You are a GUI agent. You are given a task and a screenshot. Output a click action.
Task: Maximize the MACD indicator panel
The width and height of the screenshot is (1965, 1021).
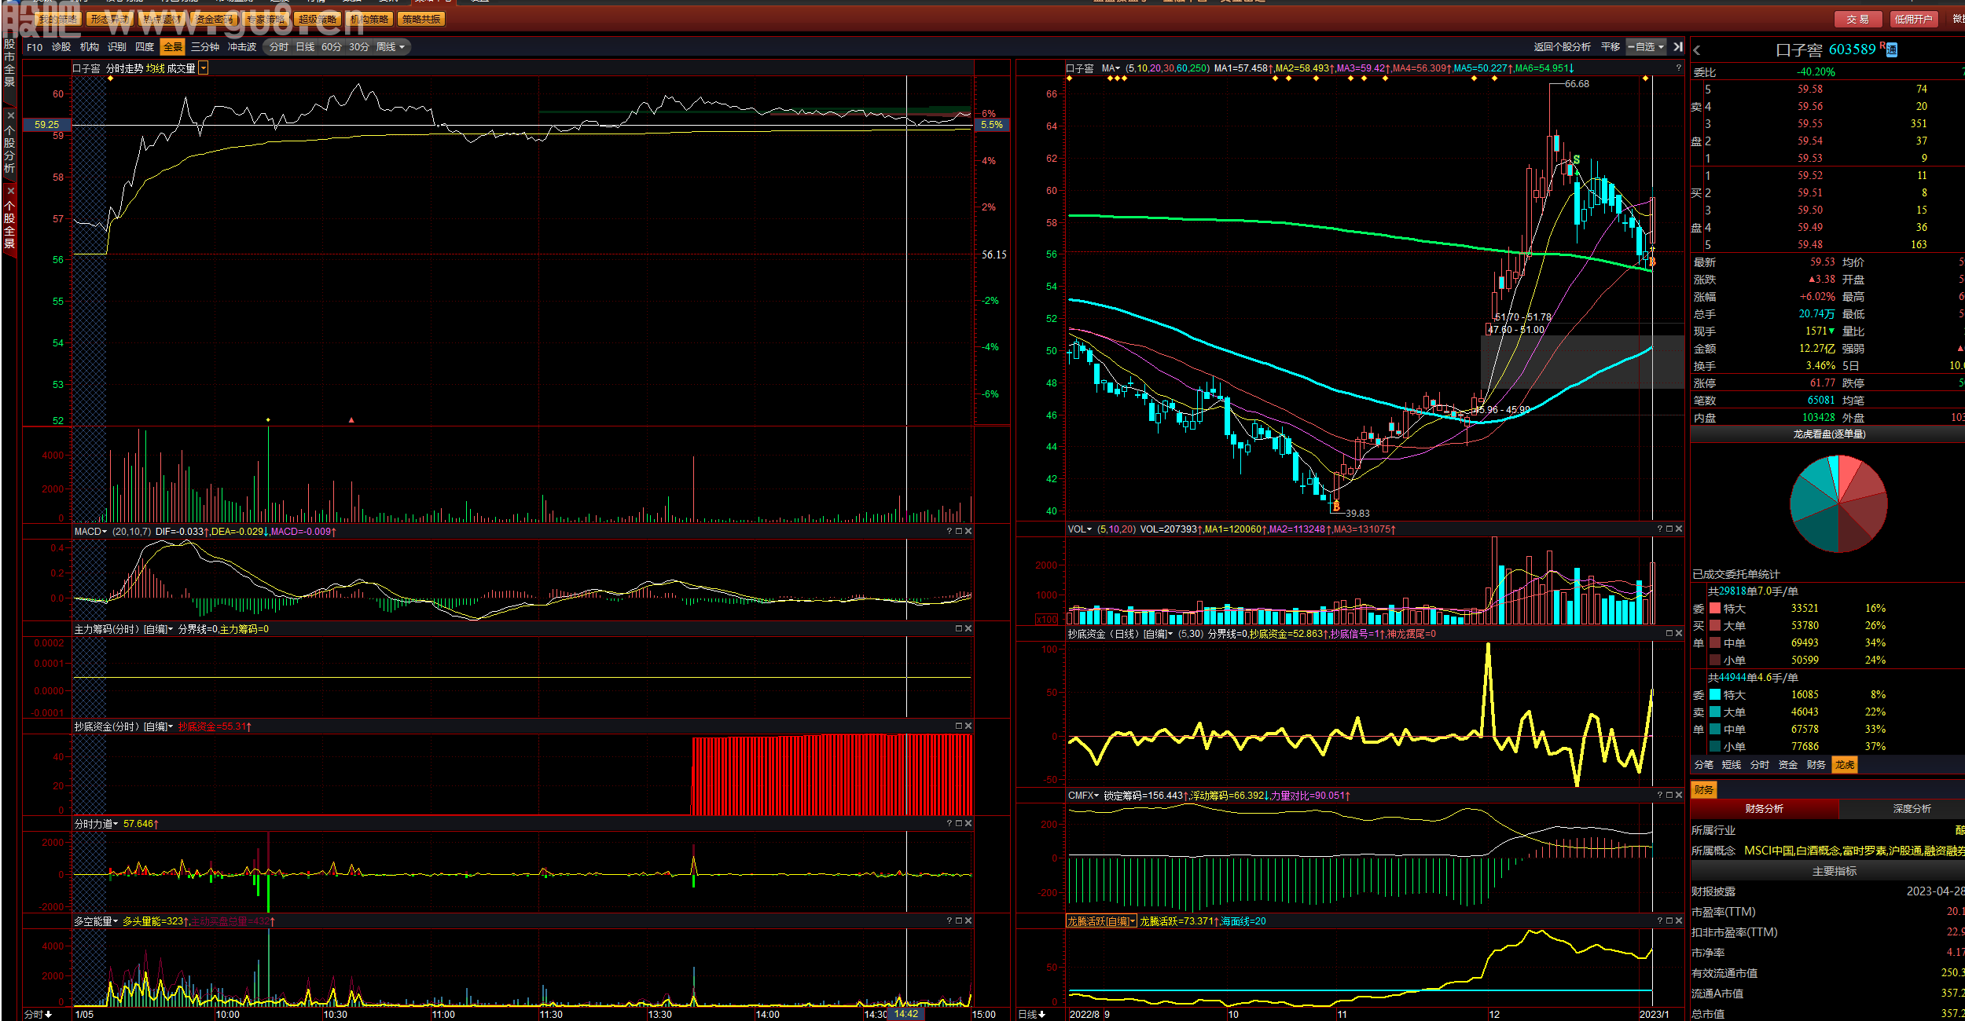[959, 532]
